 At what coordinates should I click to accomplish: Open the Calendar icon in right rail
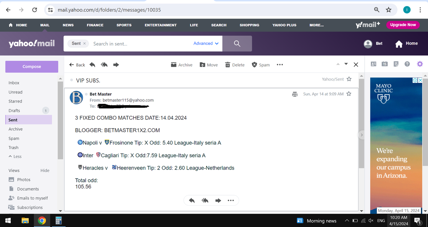385,64
